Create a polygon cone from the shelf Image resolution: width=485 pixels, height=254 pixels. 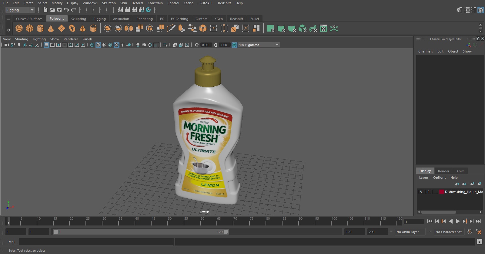click(51, 29)
